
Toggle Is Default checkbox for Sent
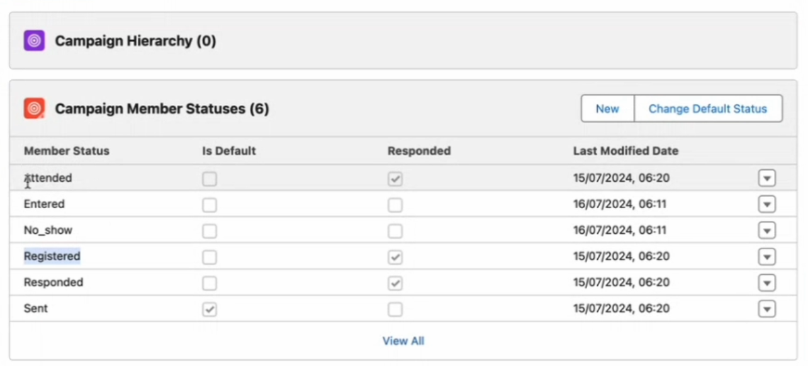[x=210, y=309]
